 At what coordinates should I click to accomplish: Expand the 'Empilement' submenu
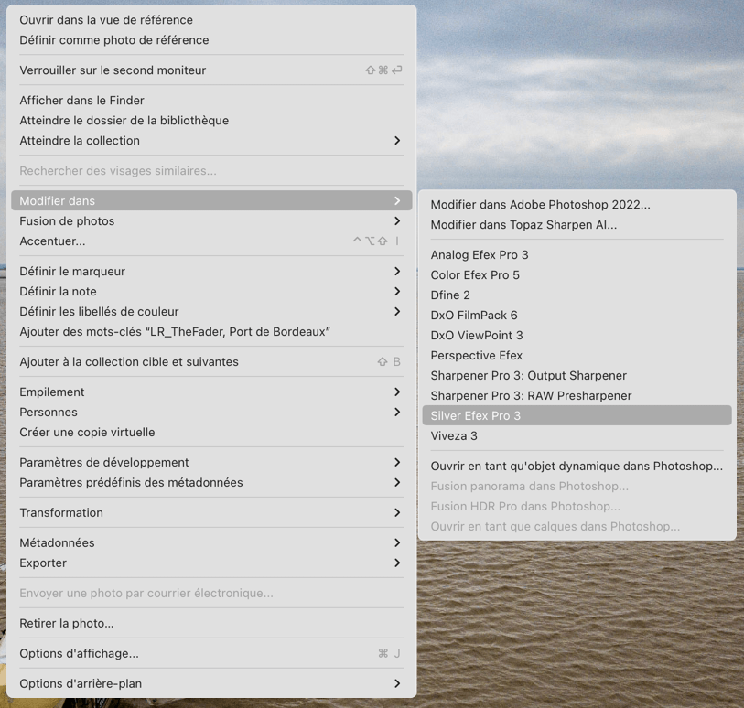(x=211, y=392)
